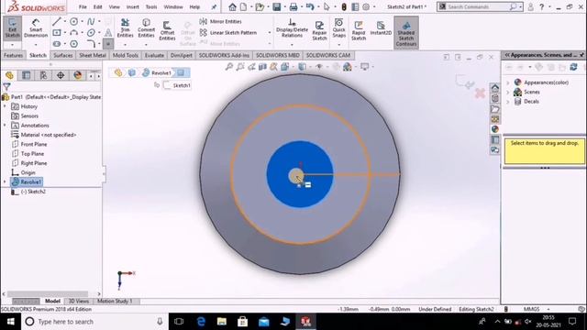Expand the Decals folder

click(x=508, y=102)
